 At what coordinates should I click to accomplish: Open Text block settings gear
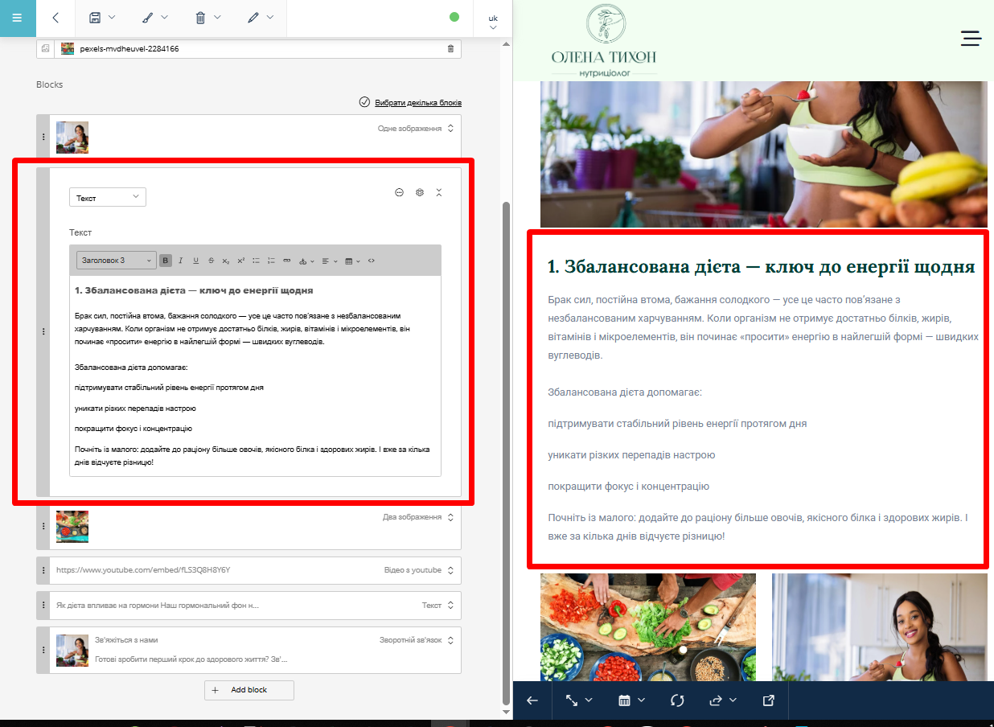tap(419, 193)
